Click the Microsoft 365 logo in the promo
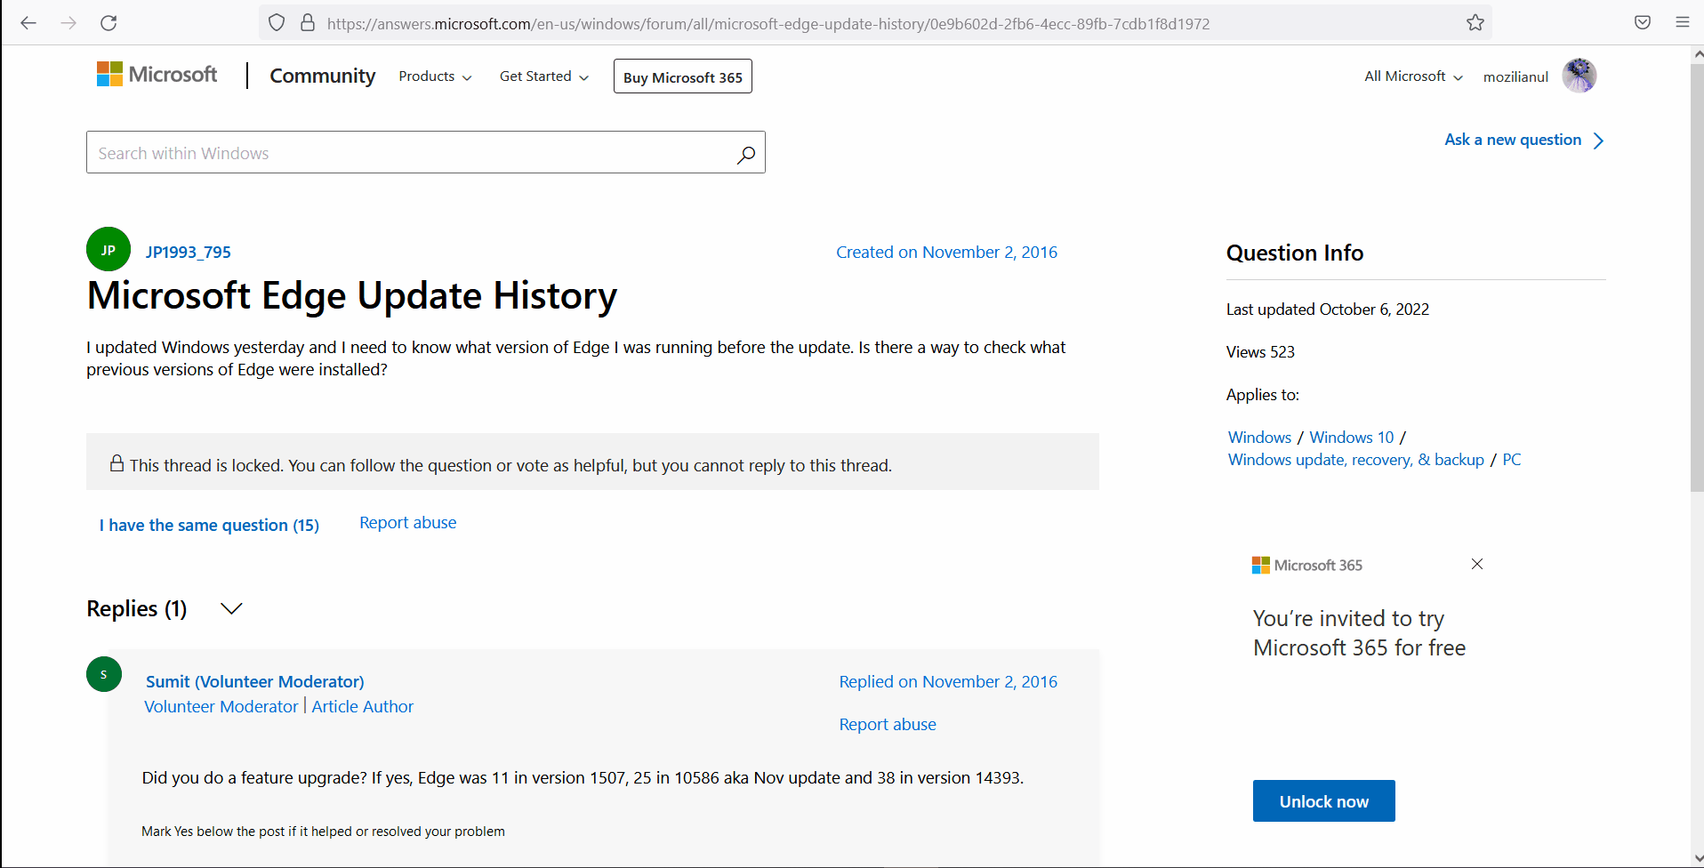 coord(1259,565)
